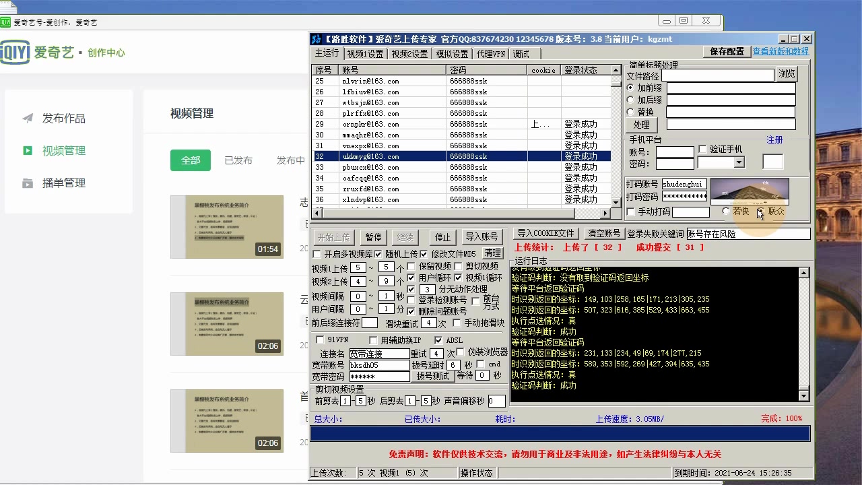Viewport: 862px width, 485px height.
Task: Click the account table's scroll-down arrow
Action: (x=616, y=201)
